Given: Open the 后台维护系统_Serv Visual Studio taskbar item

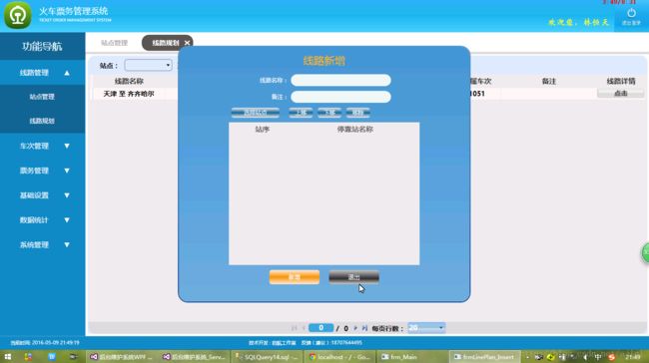Looking at the screenshot, I should [x=195, y=357].
